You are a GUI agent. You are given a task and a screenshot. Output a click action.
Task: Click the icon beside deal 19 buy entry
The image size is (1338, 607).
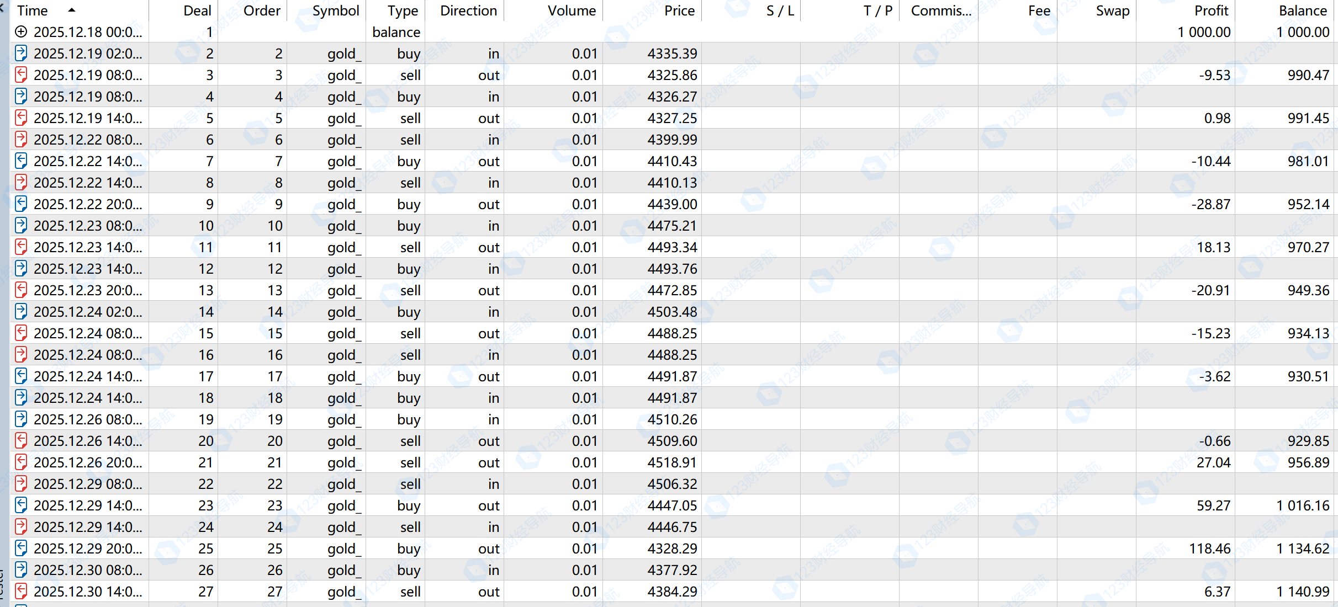[x=21, y=419]
